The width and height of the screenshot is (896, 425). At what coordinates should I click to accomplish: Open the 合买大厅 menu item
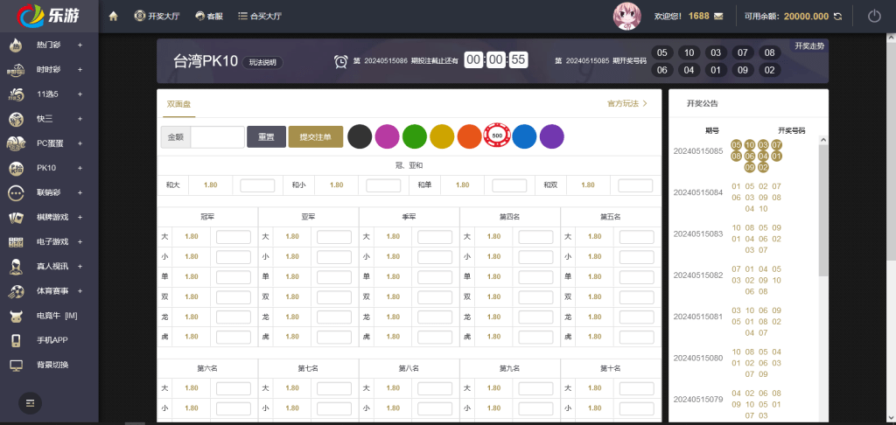point(259,17)
